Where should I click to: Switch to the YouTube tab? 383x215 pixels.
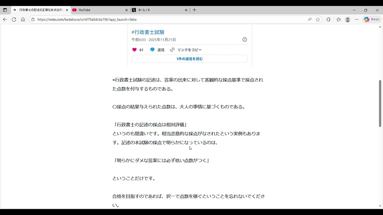click(99, 10)
